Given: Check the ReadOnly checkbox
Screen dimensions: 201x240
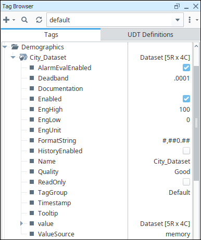Looking at the screenshot, I should 186,182.
